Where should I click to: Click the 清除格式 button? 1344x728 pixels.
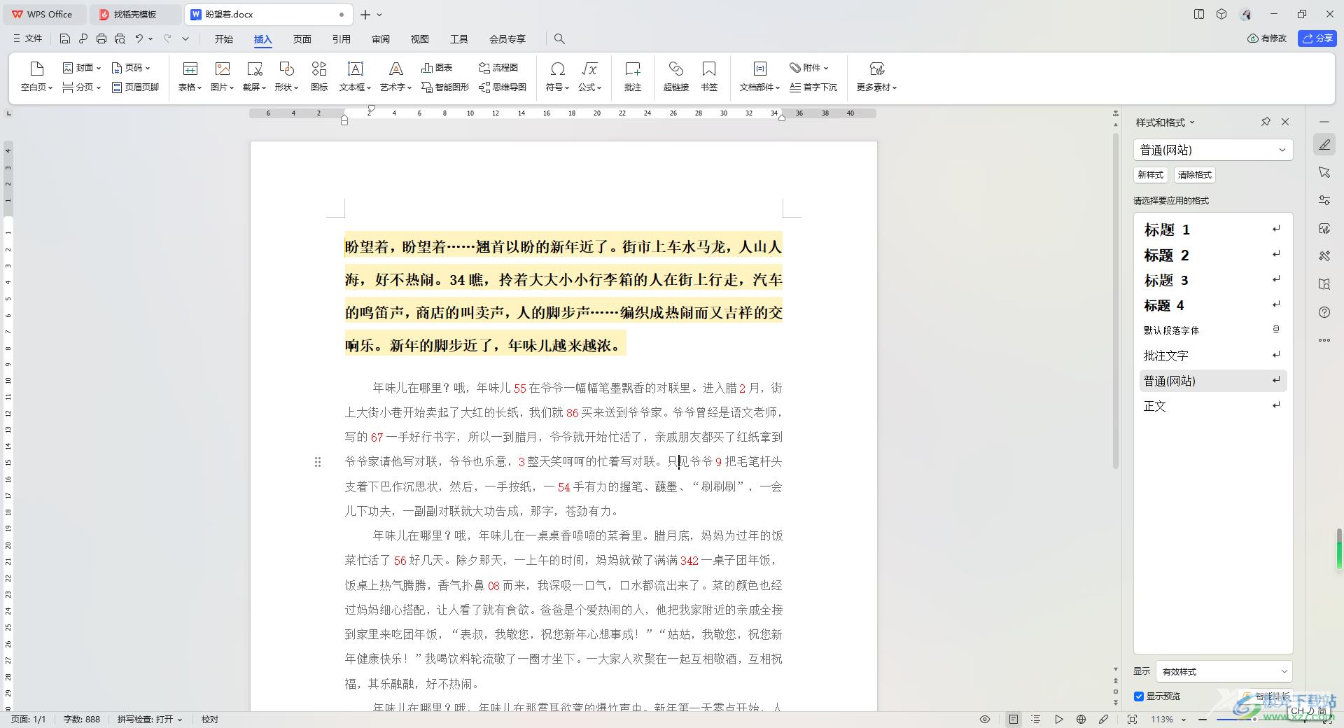click(x=1195, y=175)
